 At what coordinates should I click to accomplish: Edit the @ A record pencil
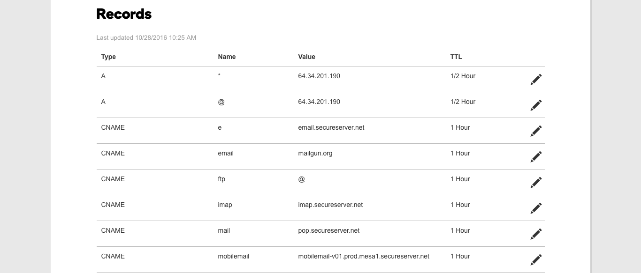(536, 105)
